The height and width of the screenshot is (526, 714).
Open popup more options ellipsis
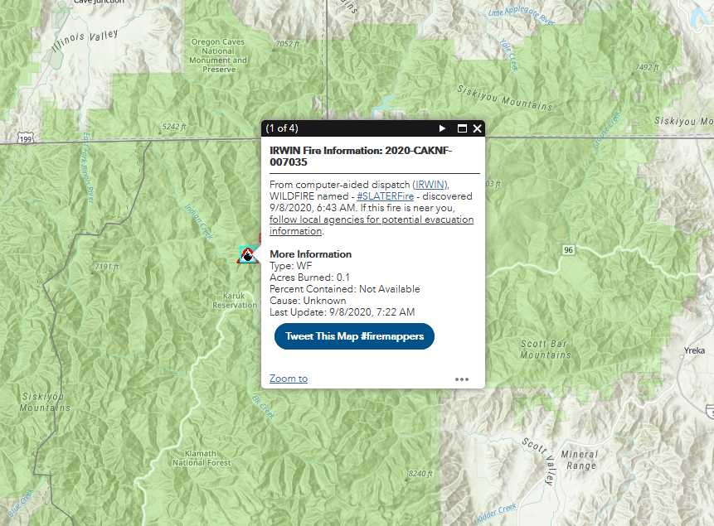(462, 379)
